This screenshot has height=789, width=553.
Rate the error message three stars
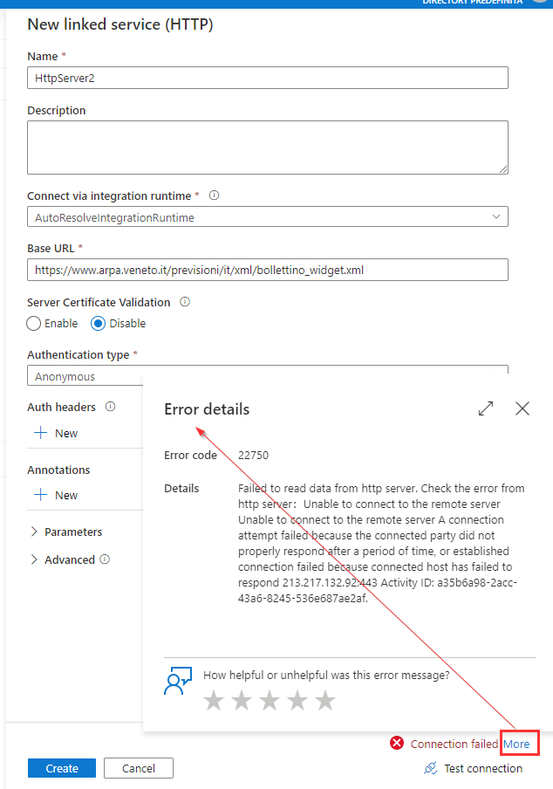coord(270,700)
